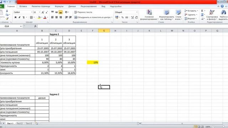Toggle italic formatting (К)

click(x=20, y=17)
